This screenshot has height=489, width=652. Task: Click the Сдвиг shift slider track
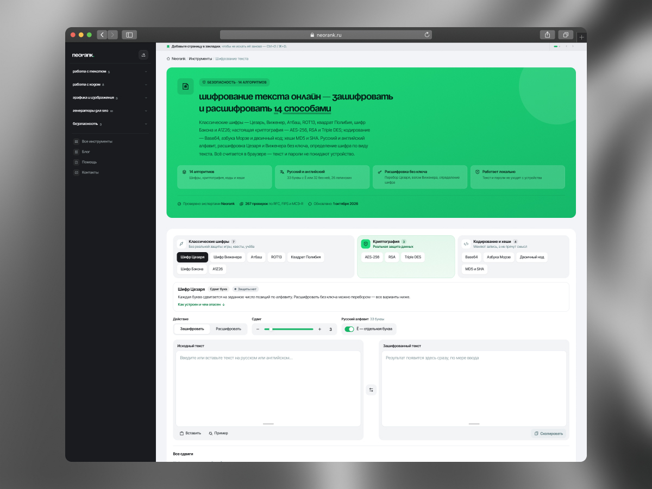coord(289,329)
